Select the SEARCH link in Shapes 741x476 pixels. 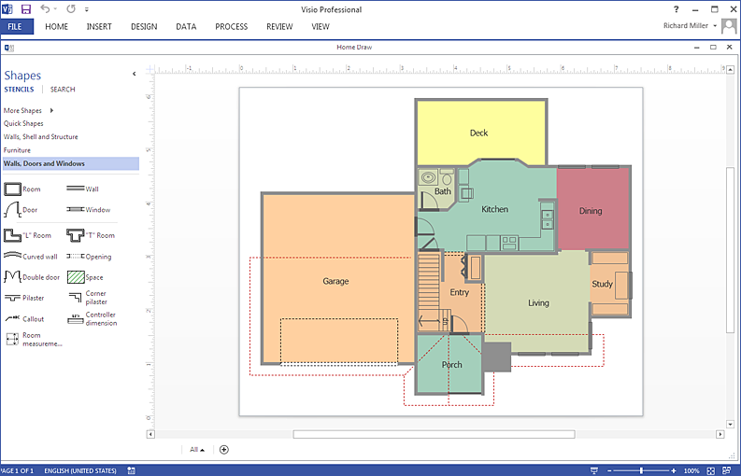click(x=63, y=90)
